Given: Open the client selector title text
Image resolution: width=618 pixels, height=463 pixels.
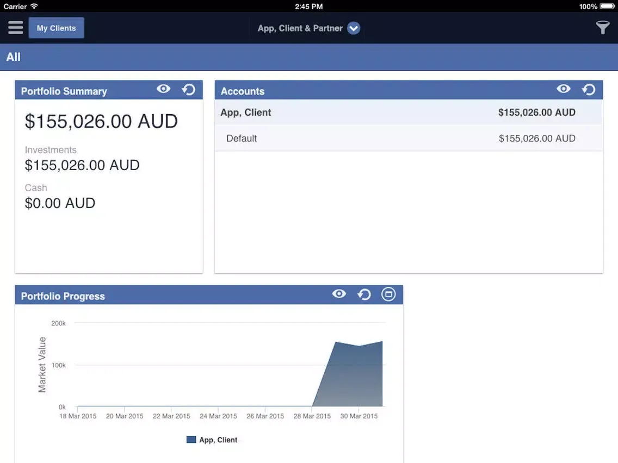Looking at the screenshot, I should click(300, 28).
